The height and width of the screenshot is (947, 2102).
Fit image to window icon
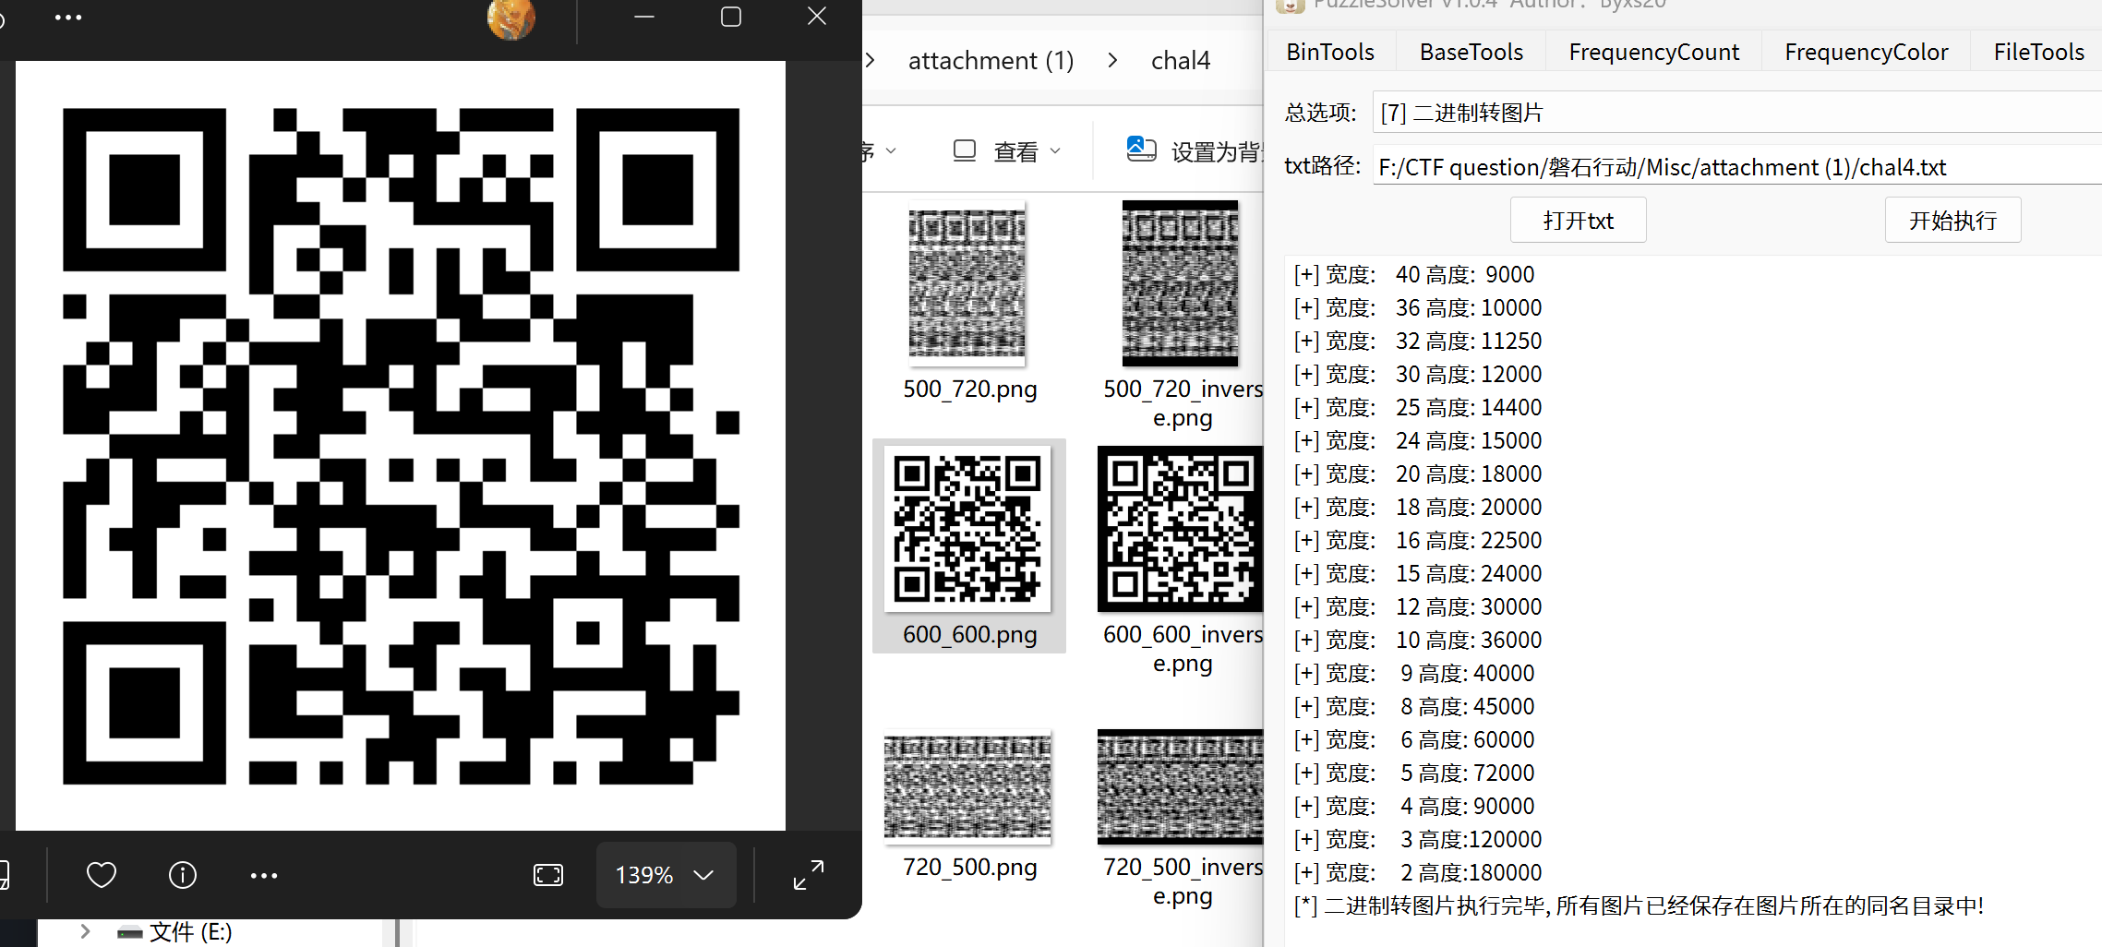click(548, 874)
